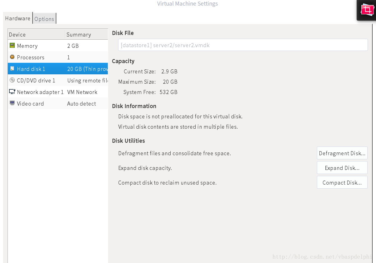Select the Memory device row label
The width and height of the screenshot is (376, 263).
pyautogui.click(x=27, y=46)
